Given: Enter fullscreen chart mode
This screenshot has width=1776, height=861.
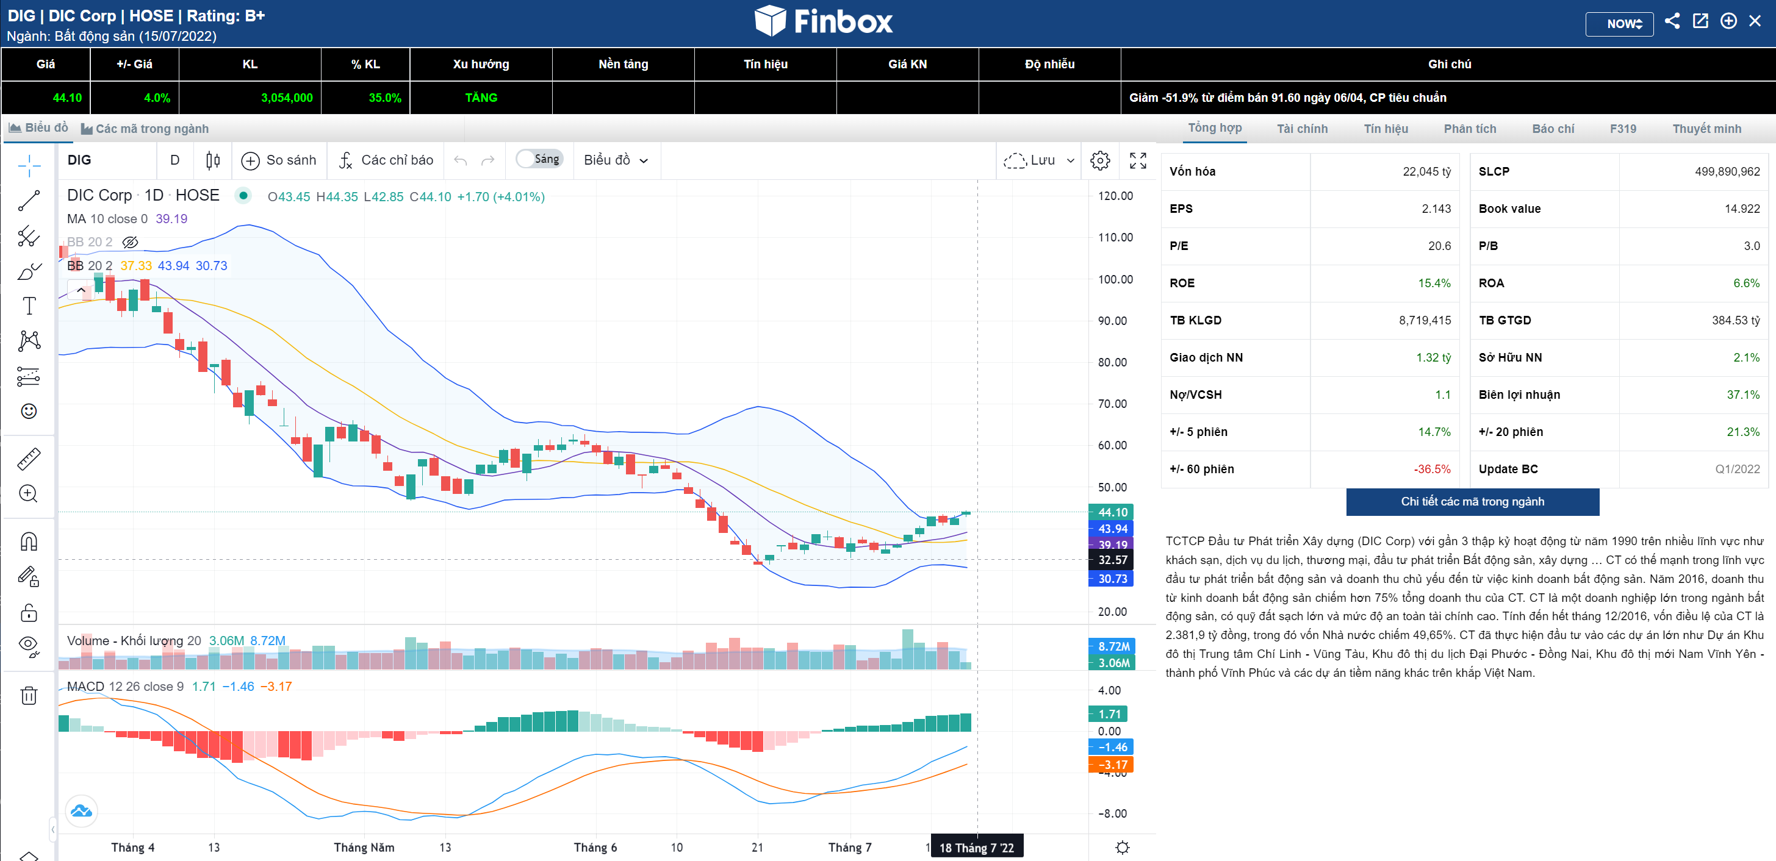Looking at the screenshot, I should coord(1138,160).
